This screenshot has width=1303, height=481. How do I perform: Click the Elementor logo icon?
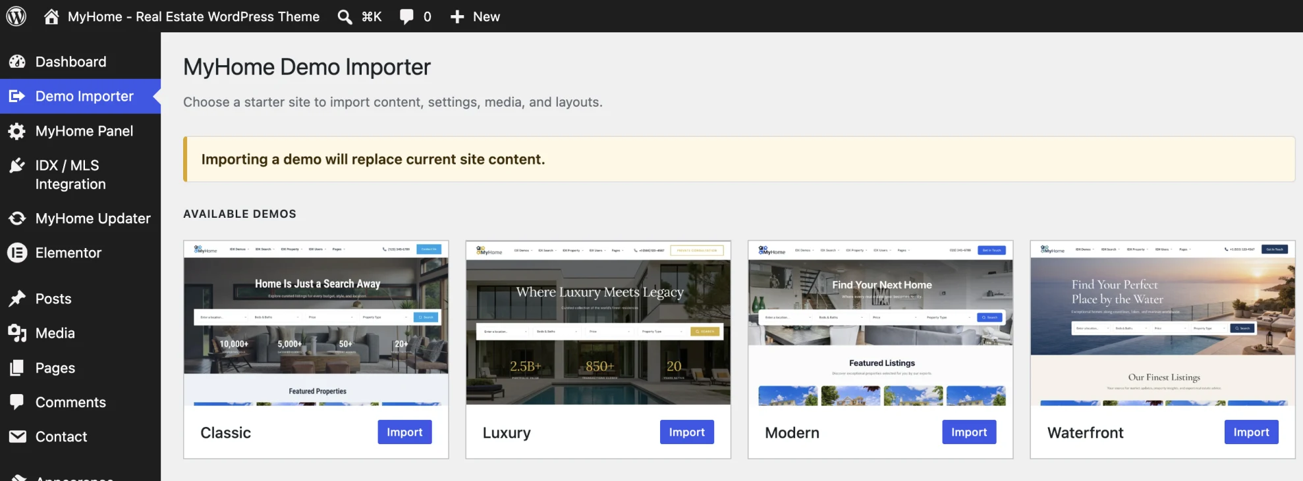coord(17,253)
